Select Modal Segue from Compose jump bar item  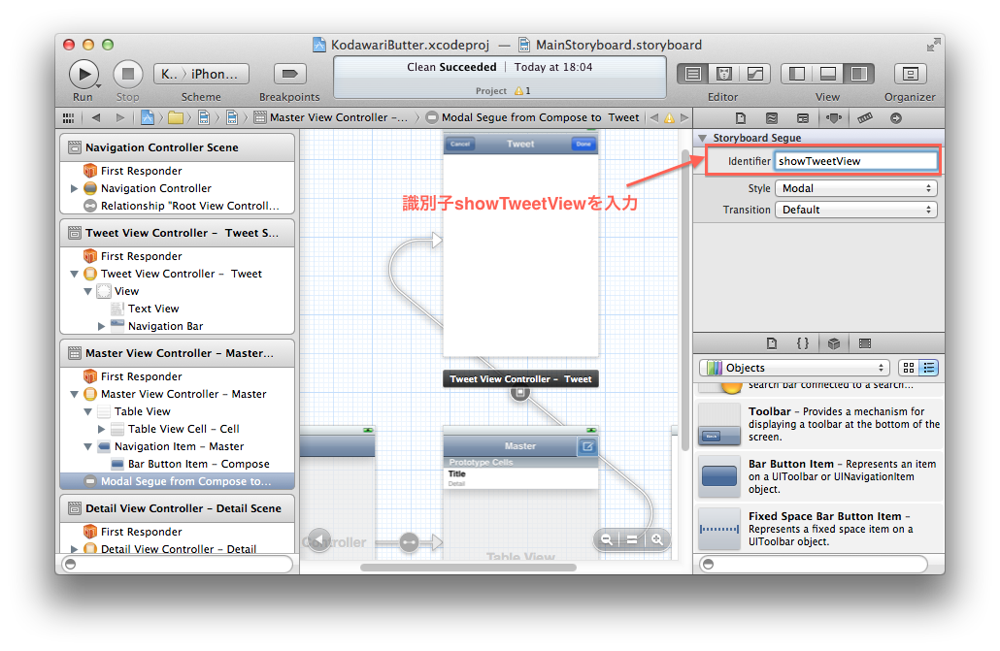[x=533, y=117]
